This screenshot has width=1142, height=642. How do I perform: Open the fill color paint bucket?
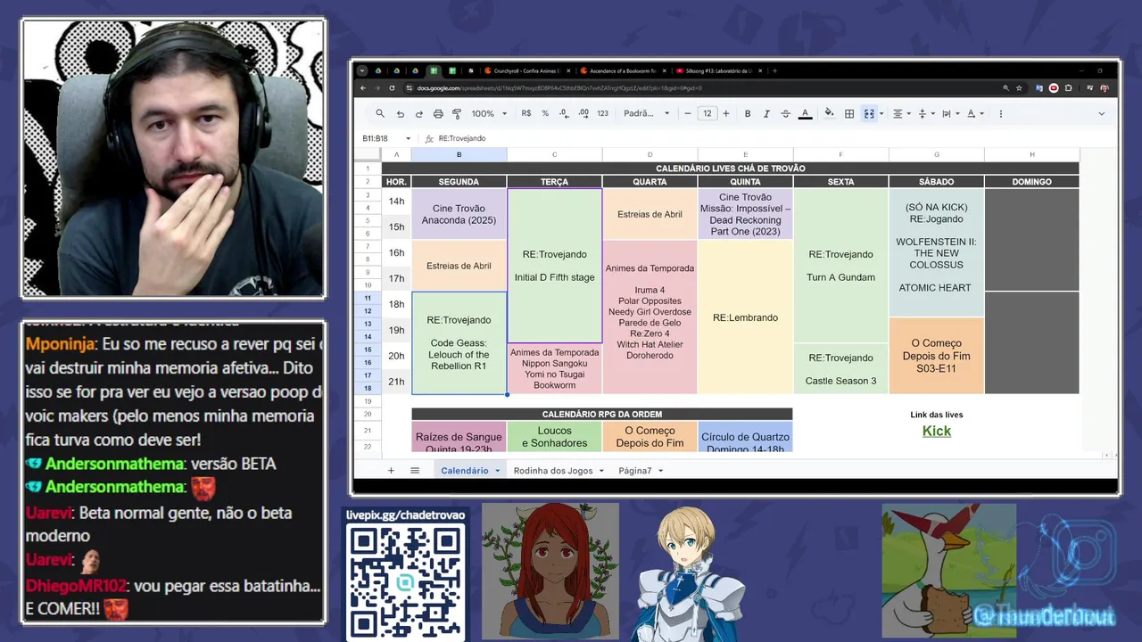829,113
